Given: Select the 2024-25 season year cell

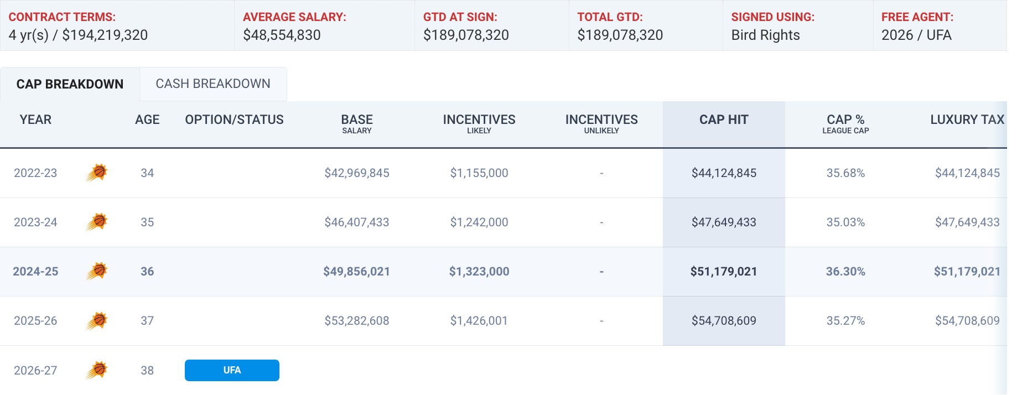Looking at the screenshot, I should tap(35, 272).
